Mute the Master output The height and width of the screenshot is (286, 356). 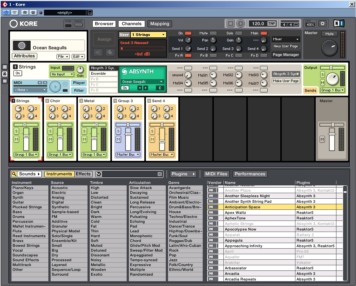329,34
